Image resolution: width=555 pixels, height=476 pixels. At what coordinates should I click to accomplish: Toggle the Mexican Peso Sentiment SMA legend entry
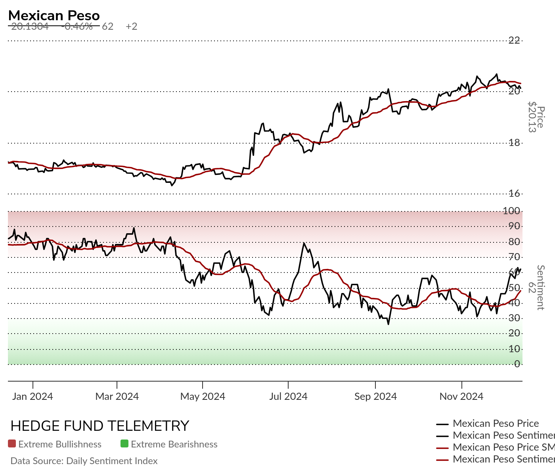(496, 459)
